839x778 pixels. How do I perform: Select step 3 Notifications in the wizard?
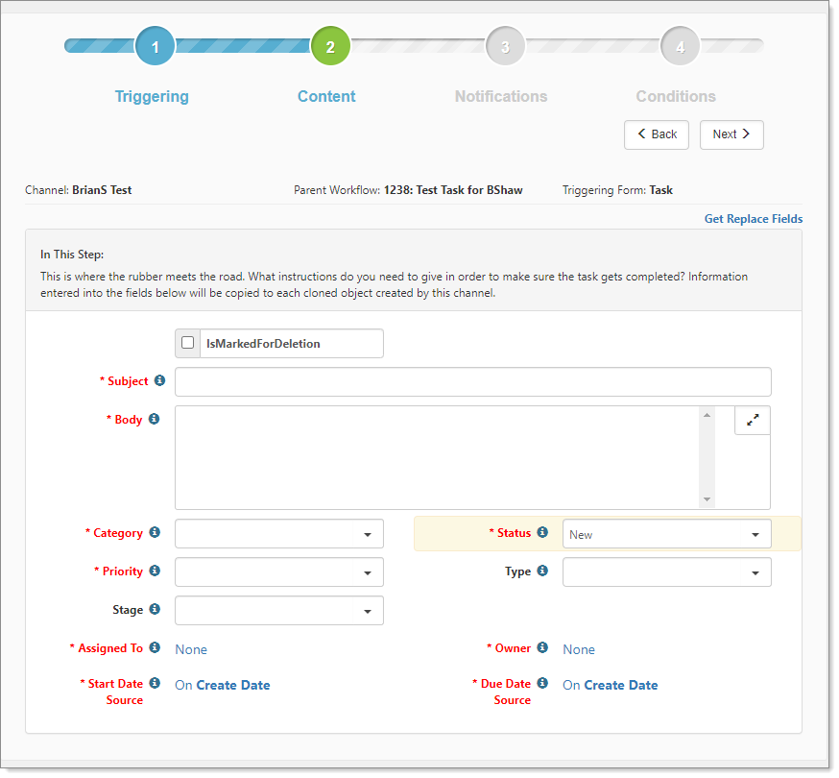click(505, 46)
